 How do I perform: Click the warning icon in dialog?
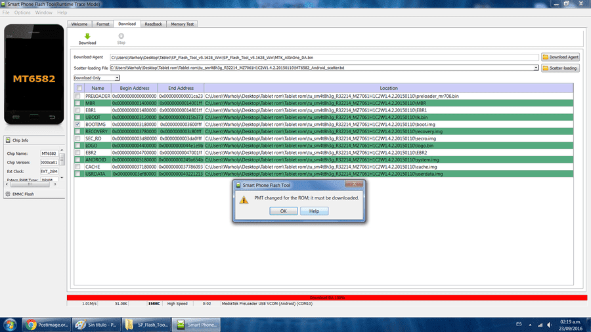[244, 200]
